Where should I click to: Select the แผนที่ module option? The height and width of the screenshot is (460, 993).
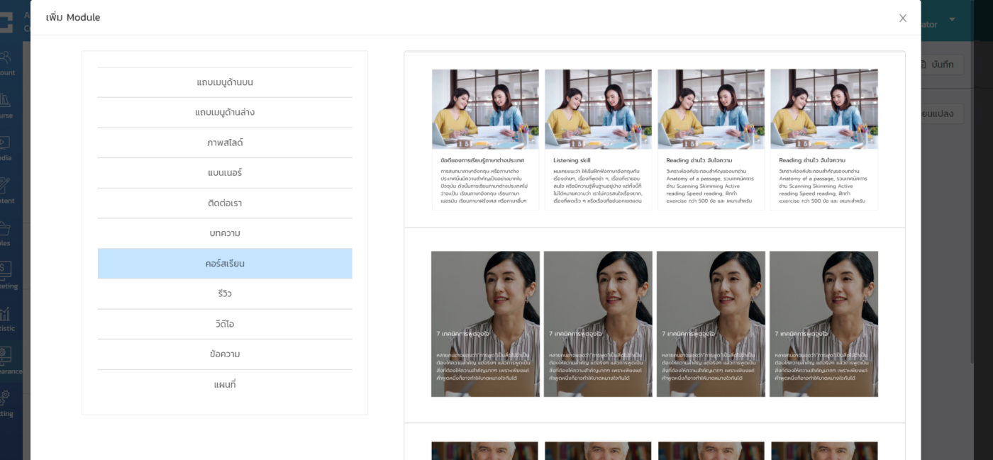coord(225,384)
